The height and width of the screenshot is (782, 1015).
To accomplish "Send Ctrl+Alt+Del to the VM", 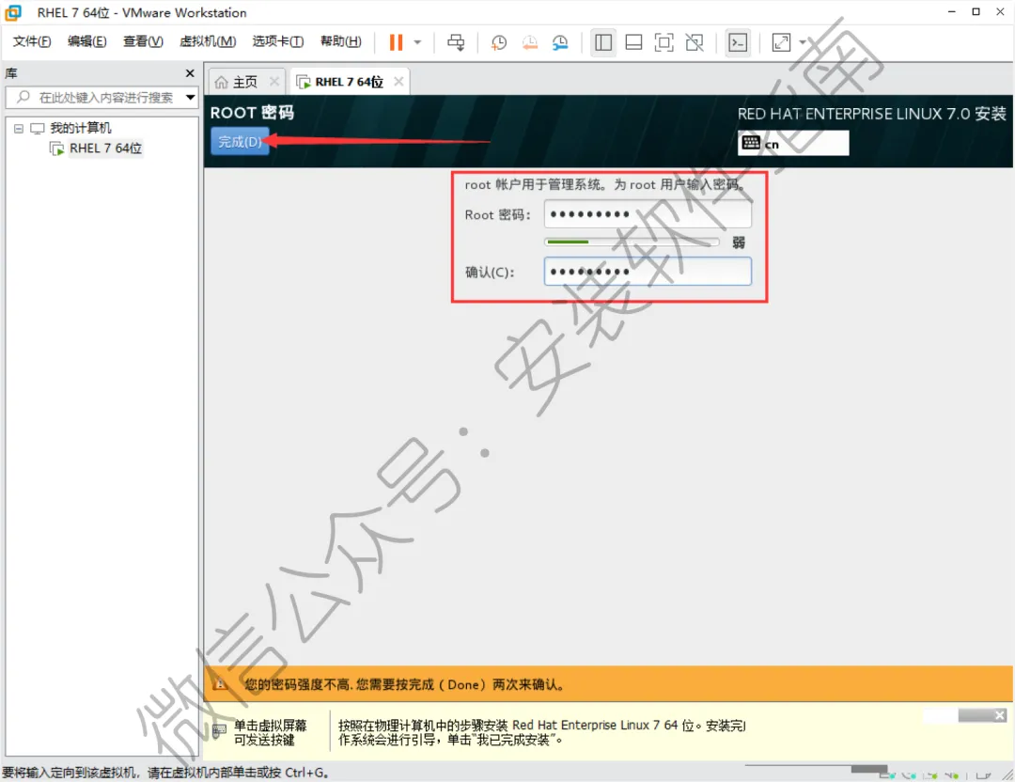I will (456, 42).
